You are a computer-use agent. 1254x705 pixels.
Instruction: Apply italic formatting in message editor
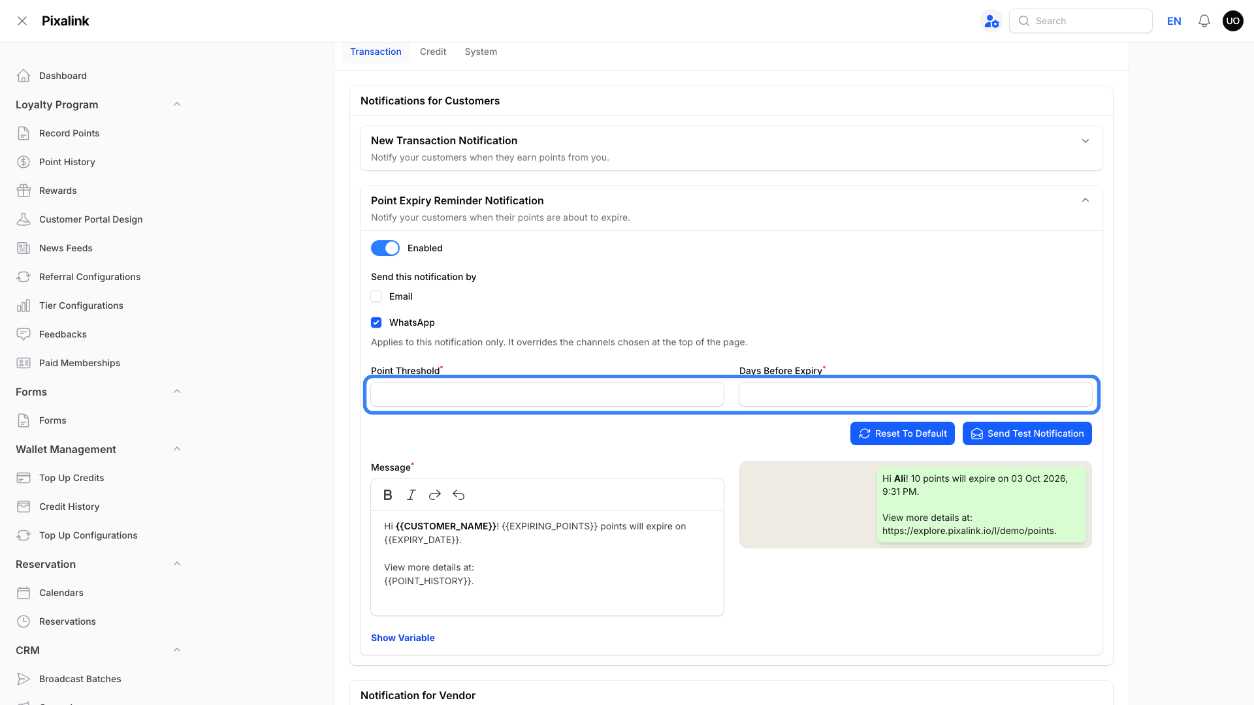411,495
